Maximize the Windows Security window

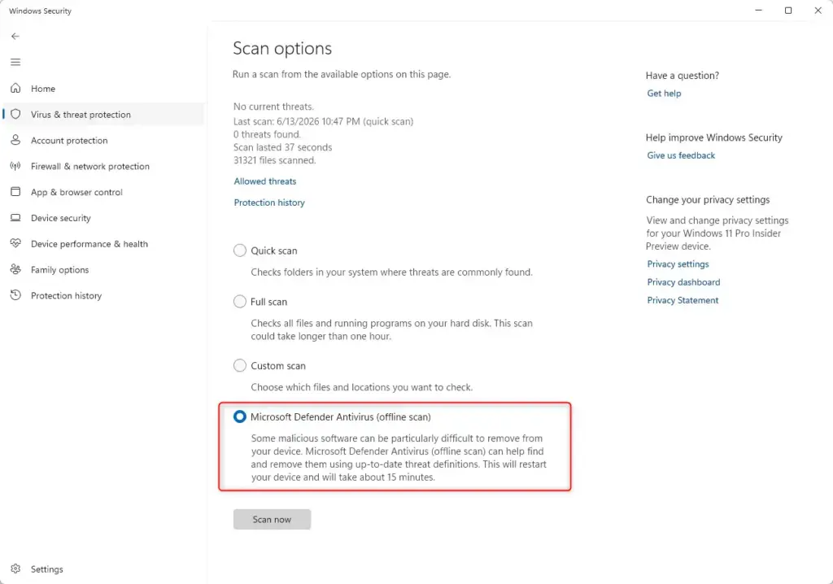[788, 10]
